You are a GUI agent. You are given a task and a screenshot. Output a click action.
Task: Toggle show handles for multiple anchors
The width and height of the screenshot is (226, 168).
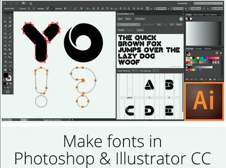point(47,9)
